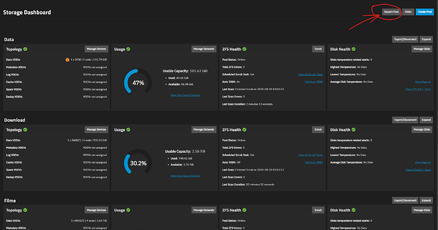Image resolution: width=438 pixels, height=230 pixels.
Task: Open View S.M.A.R.T. Tests for Download
Action: 418,170
